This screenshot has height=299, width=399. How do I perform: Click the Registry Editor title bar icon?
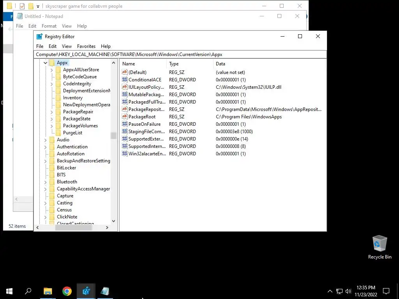pyautogui.click(x=39, y=36)
